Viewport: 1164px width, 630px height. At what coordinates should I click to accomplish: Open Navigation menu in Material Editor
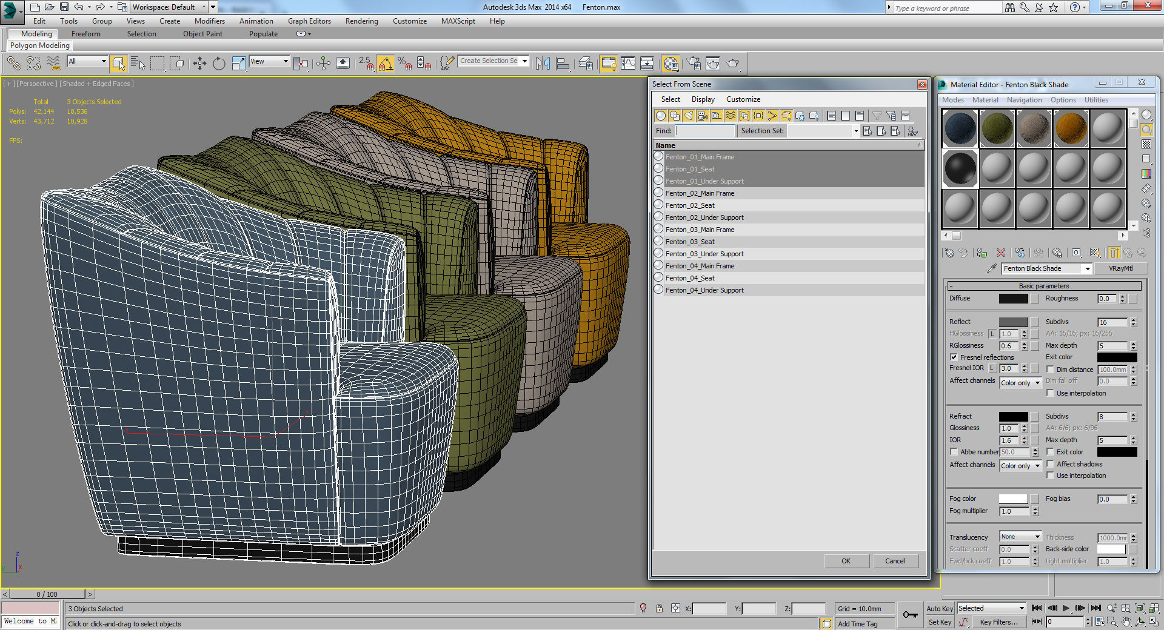point(1024,100)
